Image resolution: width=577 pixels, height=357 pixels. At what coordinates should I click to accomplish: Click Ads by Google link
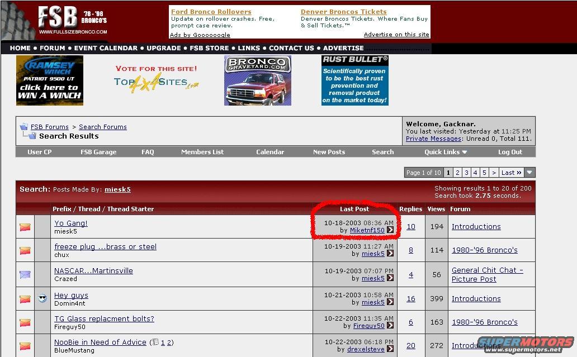(200, 35)
